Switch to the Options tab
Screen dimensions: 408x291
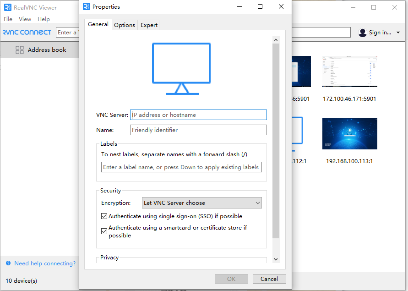pos(125,25)
